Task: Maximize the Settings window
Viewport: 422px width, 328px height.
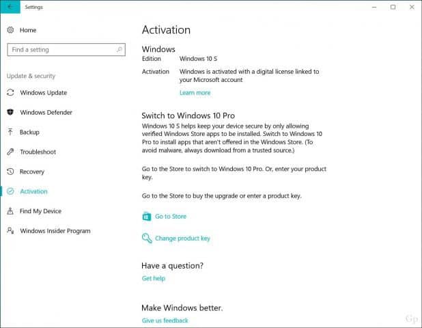Action: click(x=393, y=7)
